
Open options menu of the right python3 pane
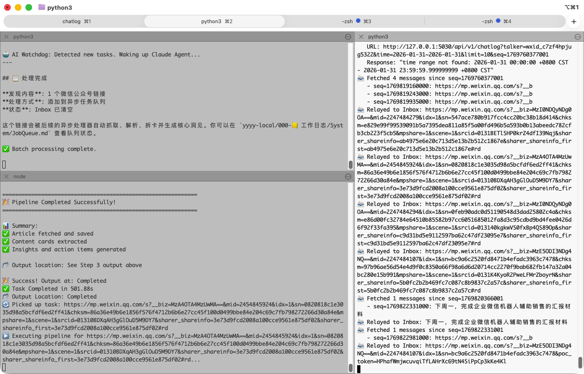point(578,37)
